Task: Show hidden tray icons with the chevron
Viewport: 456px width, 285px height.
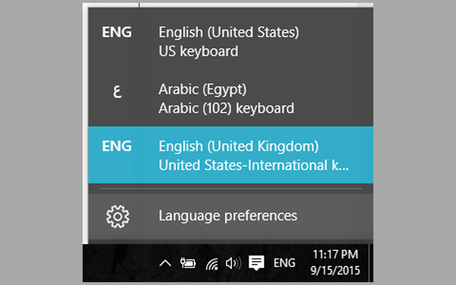Action: click(165, 264)
